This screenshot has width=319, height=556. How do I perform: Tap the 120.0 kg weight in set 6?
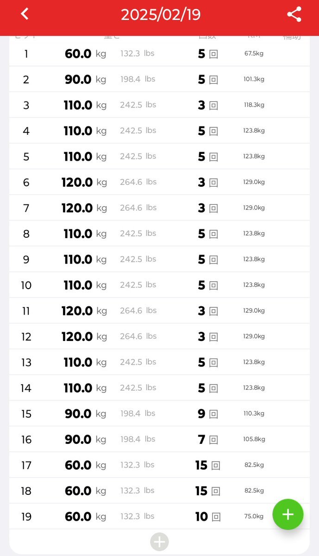point(77,183)
